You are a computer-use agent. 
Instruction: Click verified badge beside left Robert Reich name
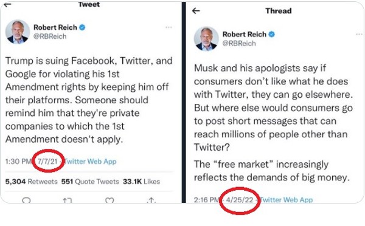point(82,27)
